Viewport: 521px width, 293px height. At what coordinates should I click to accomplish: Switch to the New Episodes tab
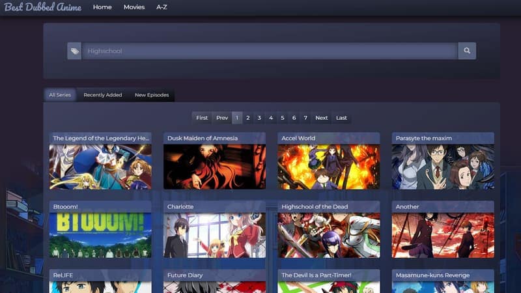point(152,95)
